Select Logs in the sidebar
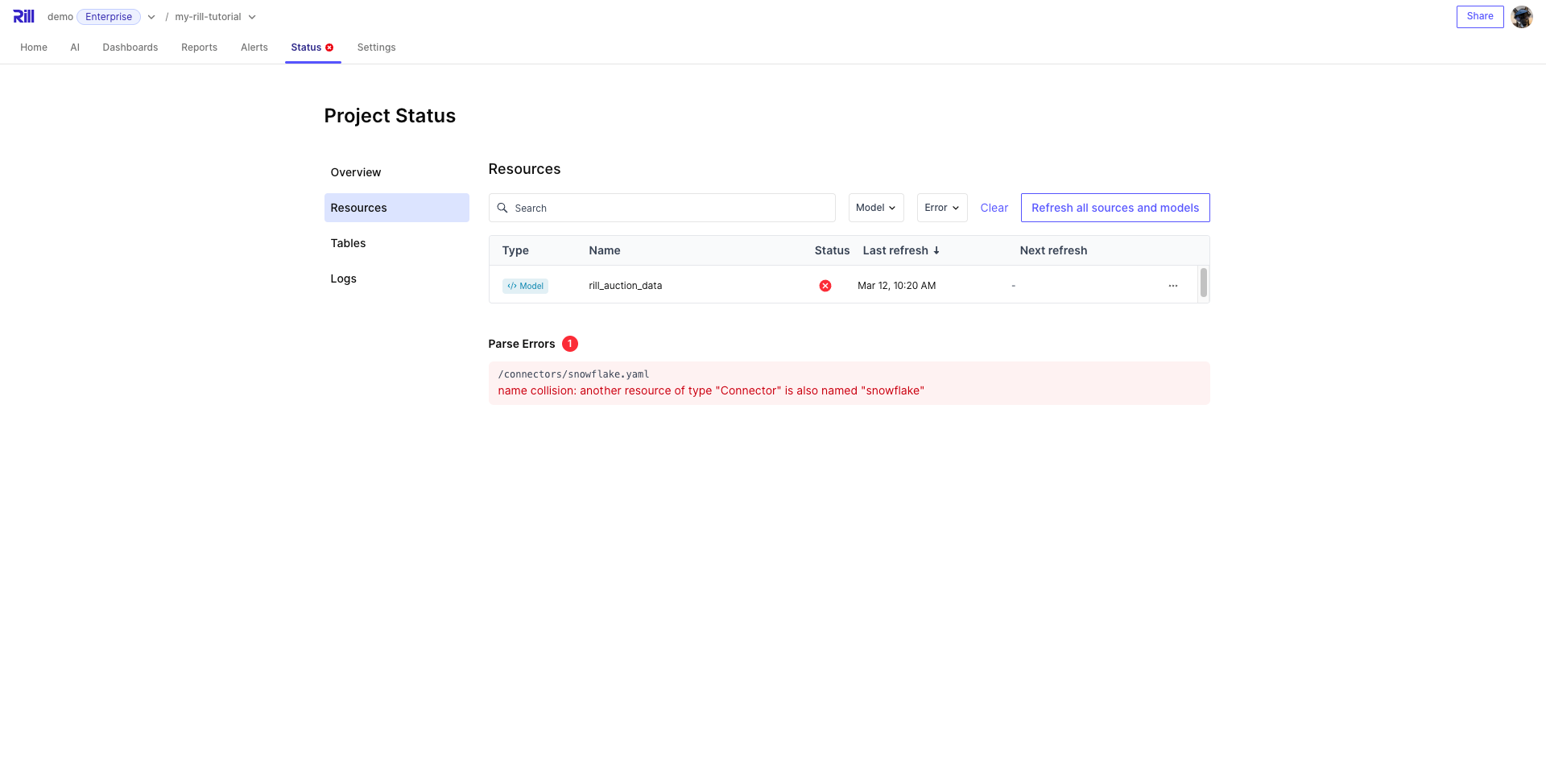 (344, 279)
